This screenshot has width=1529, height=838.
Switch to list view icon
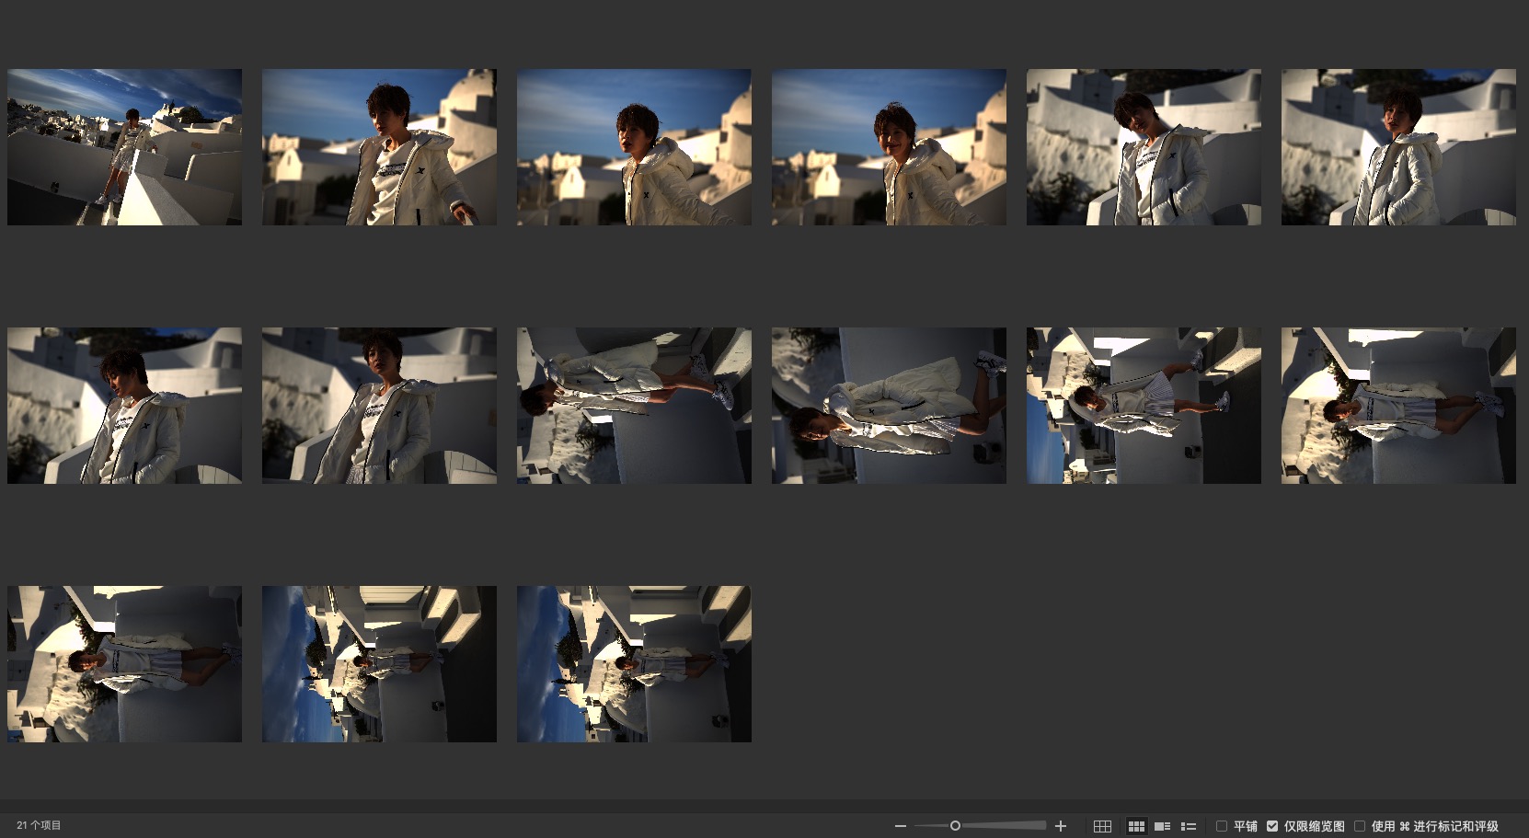click(x=1188, y=826)
